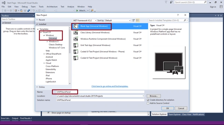Click the project Name input field

click(100, 92)
